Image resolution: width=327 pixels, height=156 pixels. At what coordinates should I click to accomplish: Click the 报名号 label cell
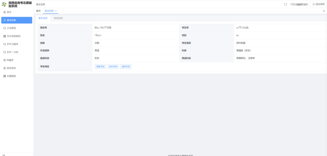click(x=65, y=28)
